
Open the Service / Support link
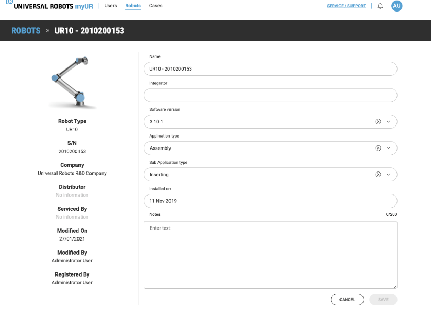coord(346,6)
